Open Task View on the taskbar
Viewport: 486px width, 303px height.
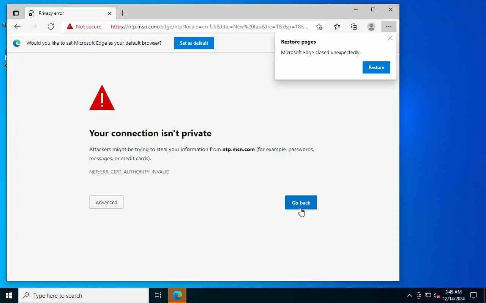click(158, 295)
